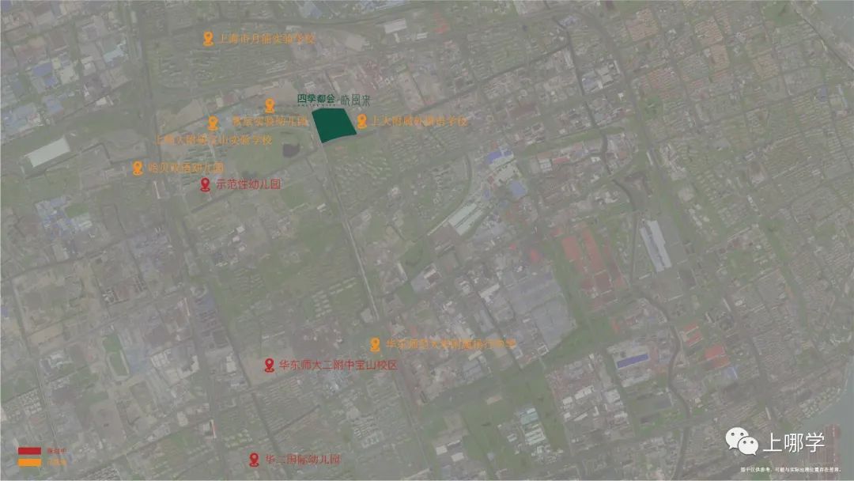Screen dimensions: 854x481
Task: Click the 华东师大二附中宝山校区 label
Action: tap(338, 365)
